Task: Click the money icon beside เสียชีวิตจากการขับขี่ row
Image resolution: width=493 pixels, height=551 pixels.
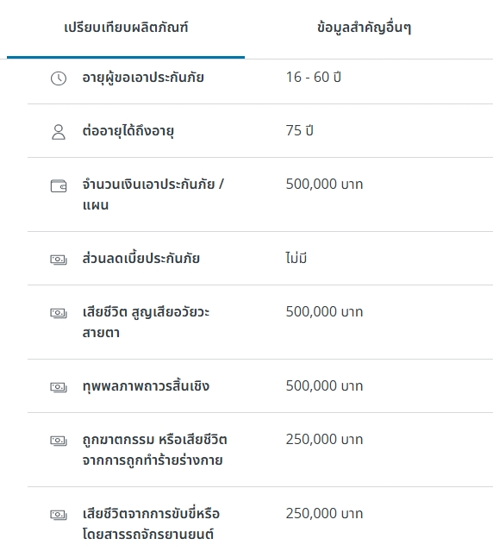Action: 59,515
